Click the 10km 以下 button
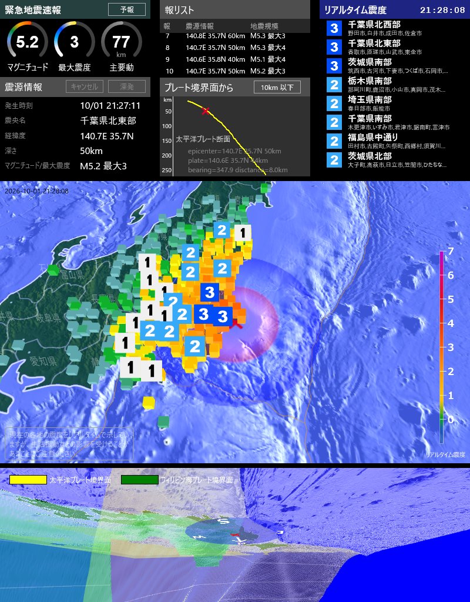 tap(277, 87)
